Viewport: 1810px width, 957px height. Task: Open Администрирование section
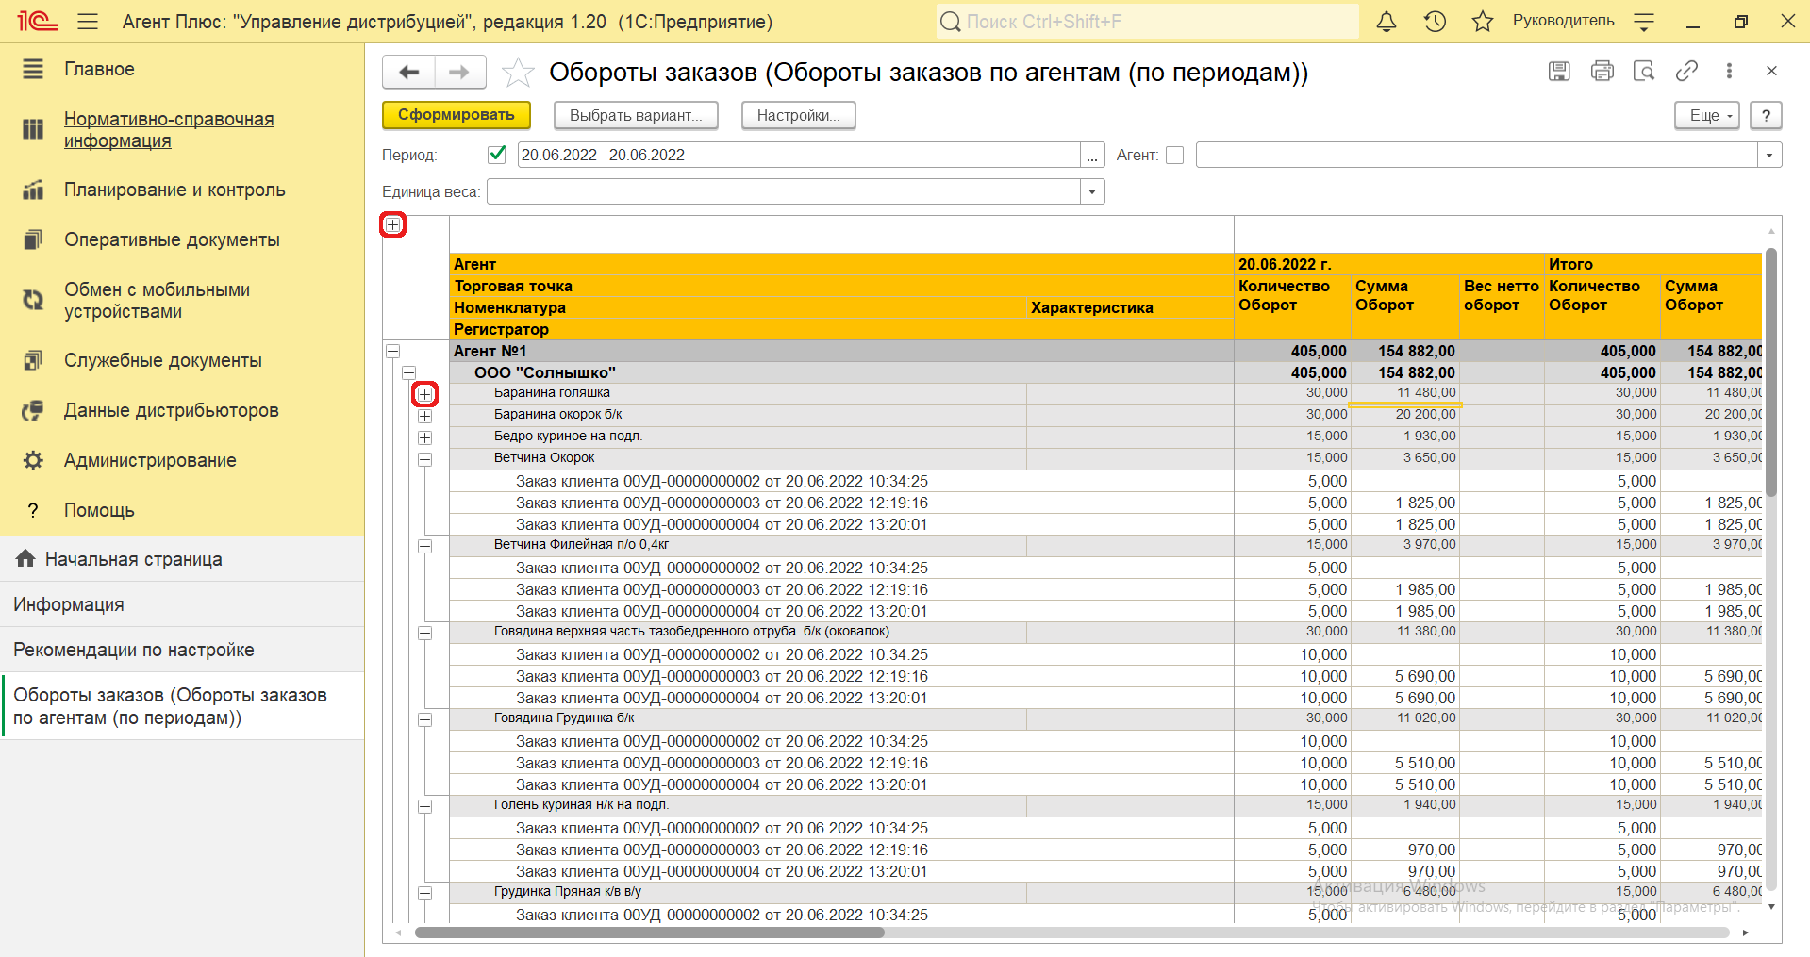click(x=150, y=460)
